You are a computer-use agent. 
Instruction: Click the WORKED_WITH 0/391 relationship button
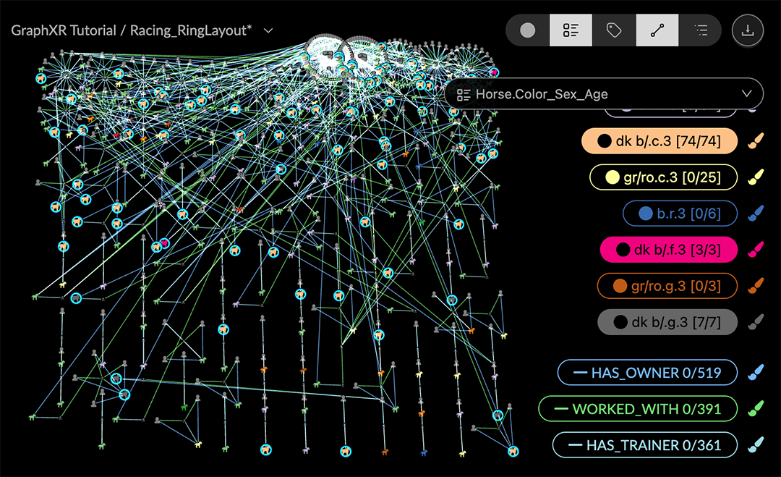pyautogui.click(x=637, y=409)
